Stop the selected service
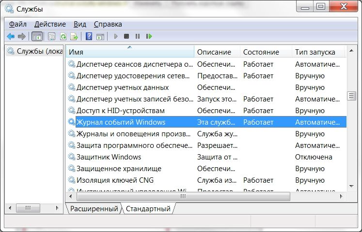The height and width of the screenshot is (232, 362). pyautogui.click(x=126, y=36)
